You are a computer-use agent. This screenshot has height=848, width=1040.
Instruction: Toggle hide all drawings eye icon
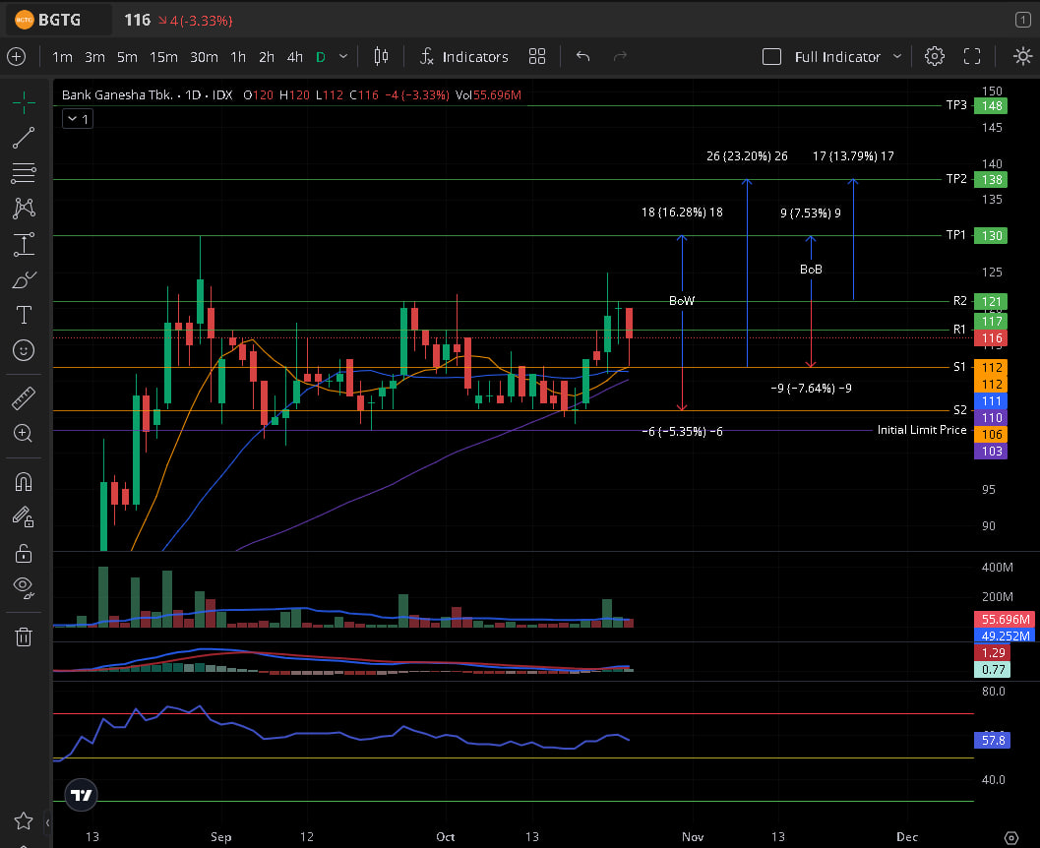[x=24, y=587]
